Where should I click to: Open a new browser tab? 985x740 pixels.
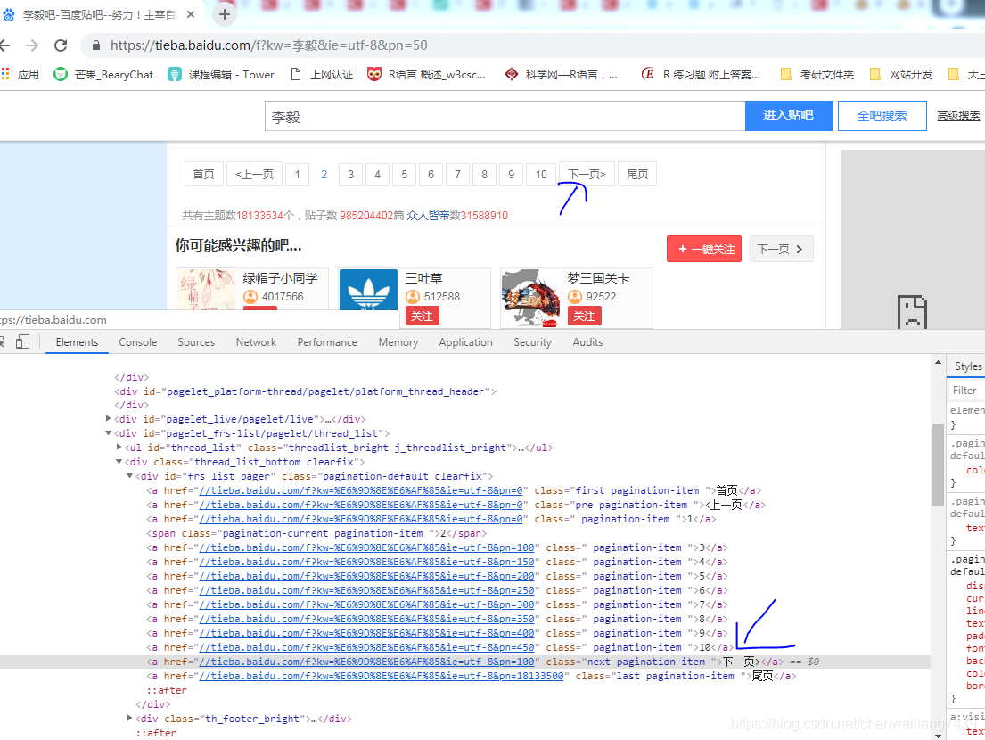pos(225,14)
